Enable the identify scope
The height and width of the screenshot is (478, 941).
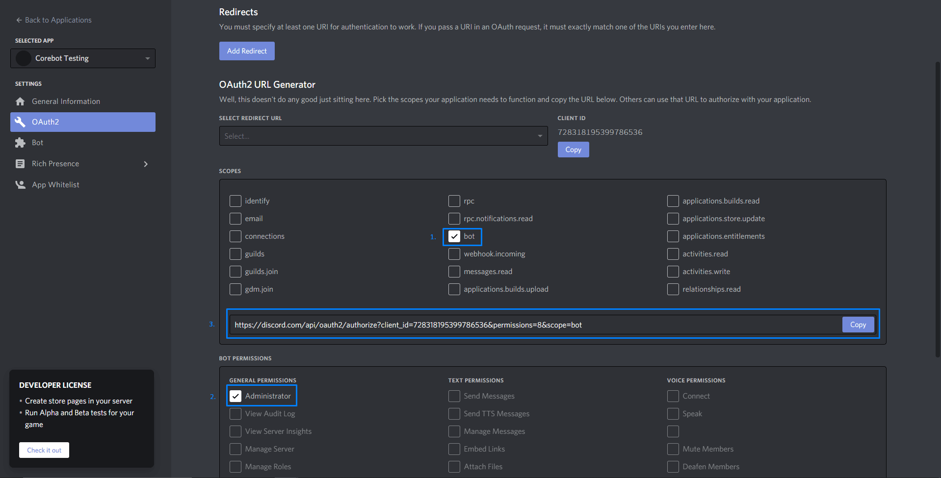pyautogui.click(x=235, y=201)
